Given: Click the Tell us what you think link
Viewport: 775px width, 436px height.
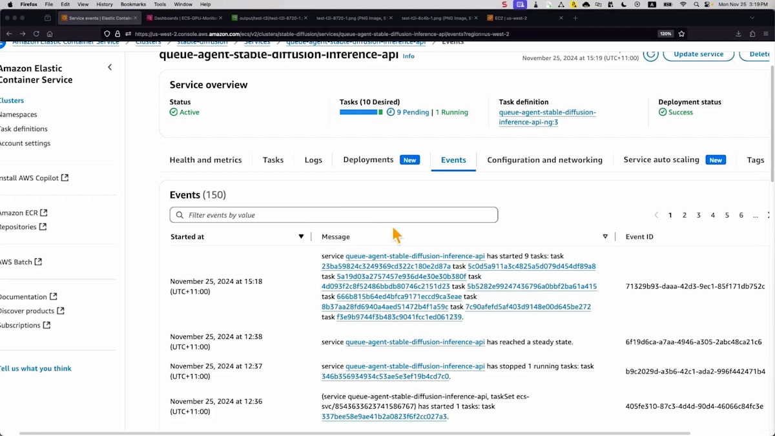Looking at the screenshot, I should point(36,368).
